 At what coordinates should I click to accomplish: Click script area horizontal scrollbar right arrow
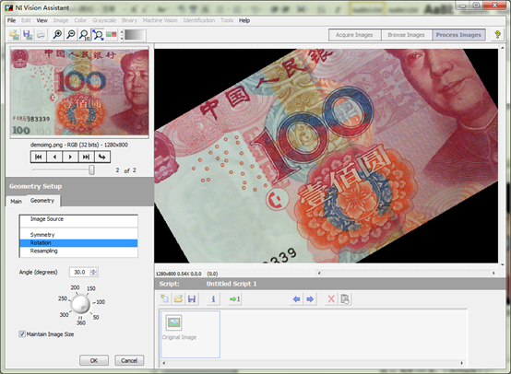click(x=462, y=363)
